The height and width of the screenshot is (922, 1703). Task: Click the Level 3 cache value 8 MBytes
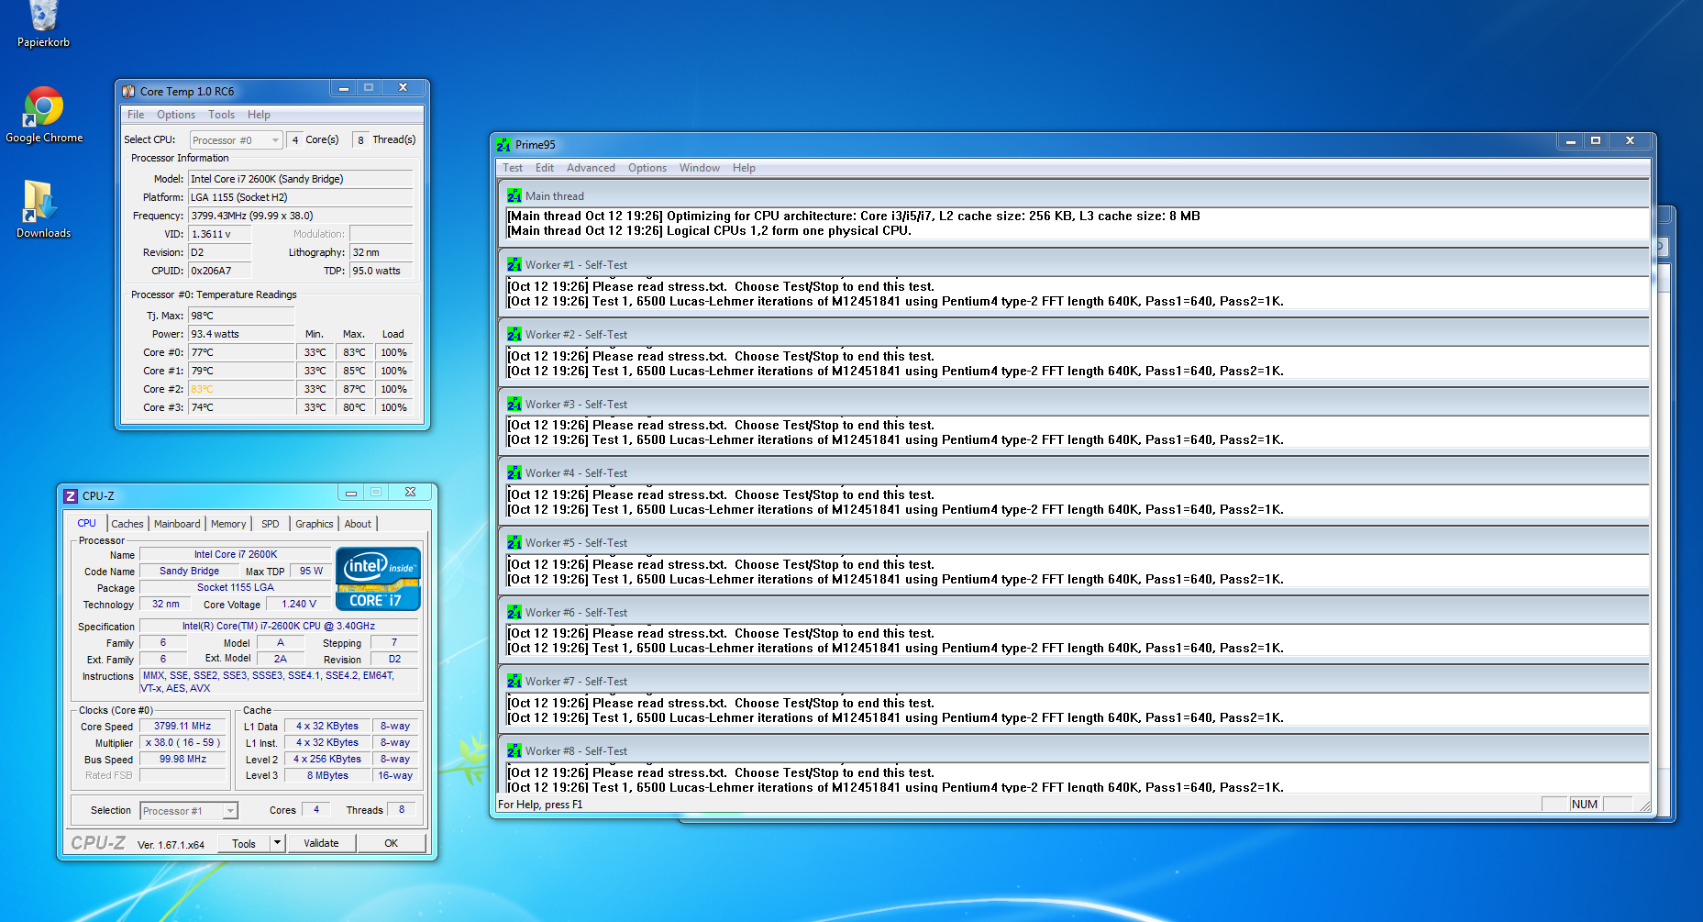coord(328,776)
